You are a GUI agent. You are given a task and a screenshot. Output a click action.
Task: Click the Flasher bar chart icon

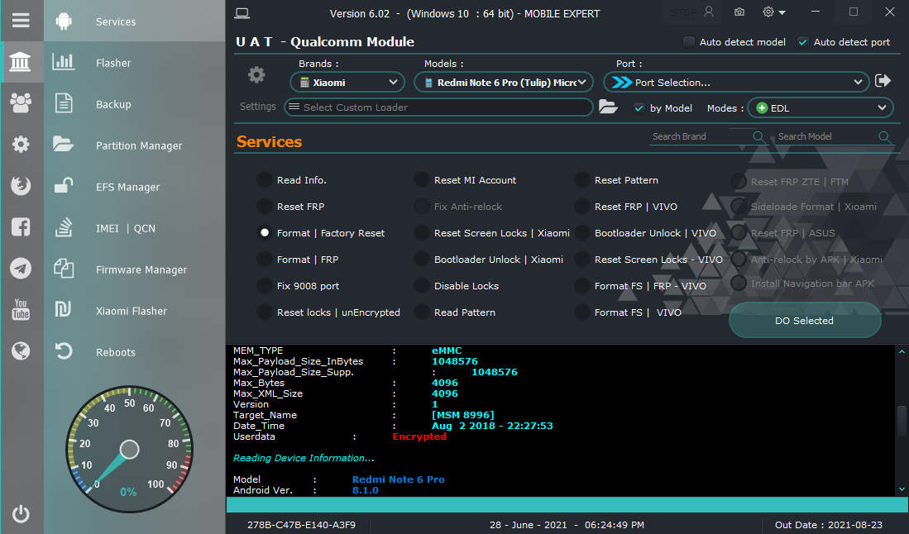64,61
